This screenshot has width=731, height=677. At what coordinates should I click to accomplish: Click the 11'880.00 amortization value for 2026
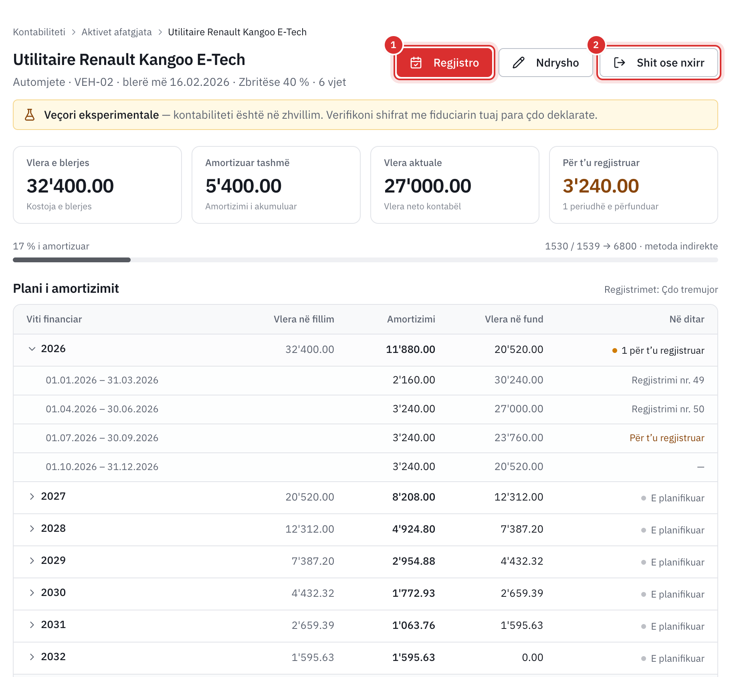pyautogui.click(x=410, y=349)
